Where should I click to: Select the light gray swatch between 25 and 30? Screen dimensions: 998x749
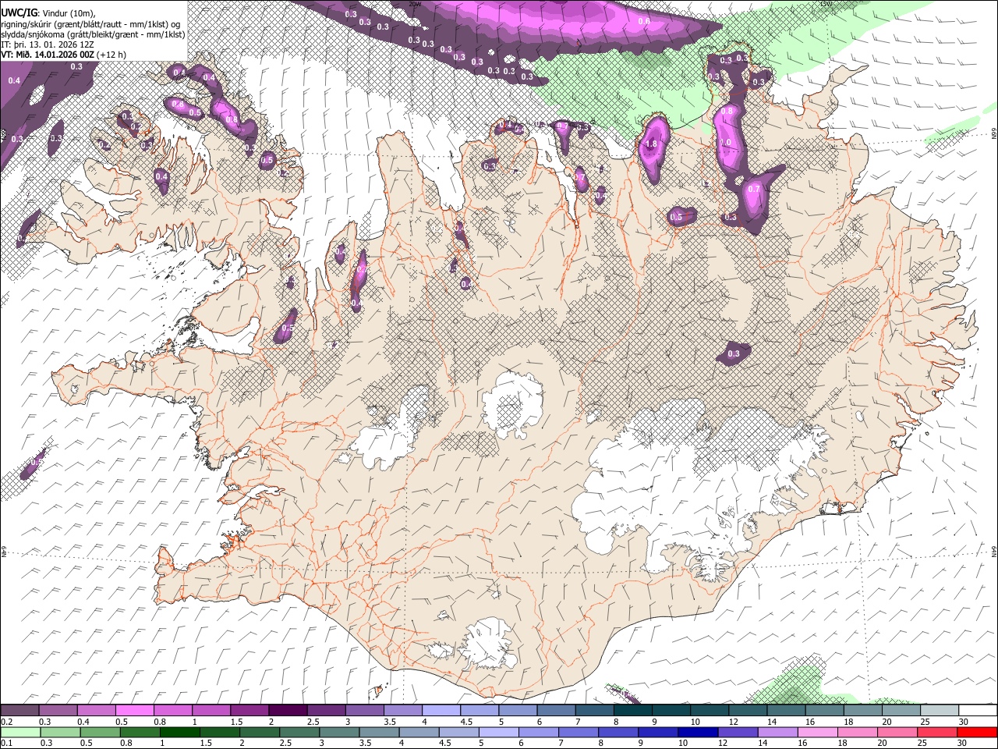point(939,711)
